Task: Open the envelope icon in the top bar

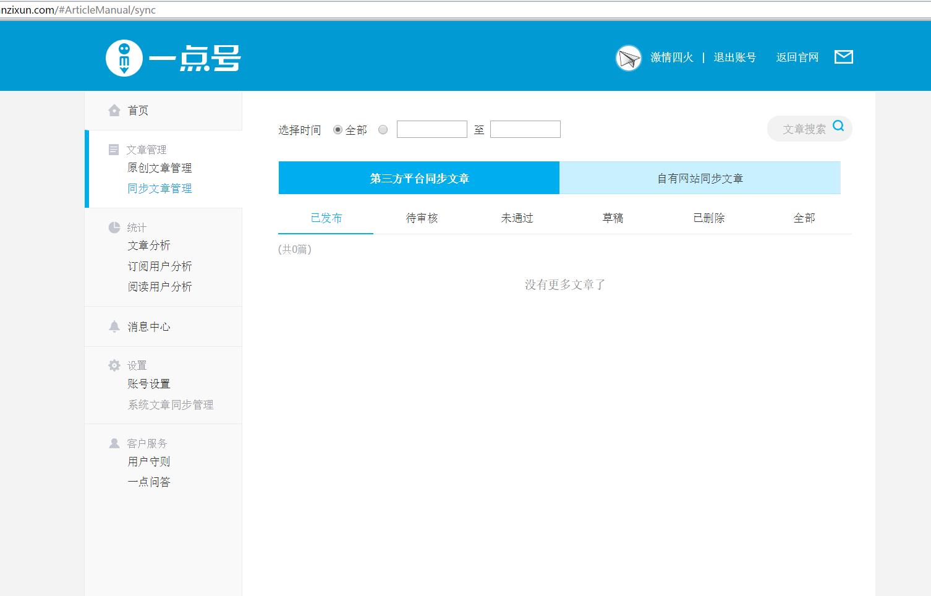Action: tap(843, 56)
